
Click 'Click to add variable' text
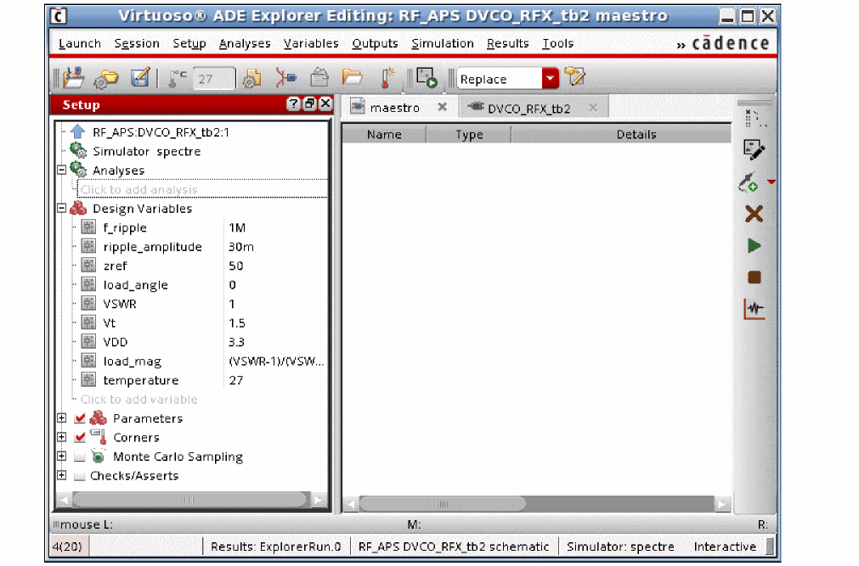pyautogui.click(x=139, y=400)
